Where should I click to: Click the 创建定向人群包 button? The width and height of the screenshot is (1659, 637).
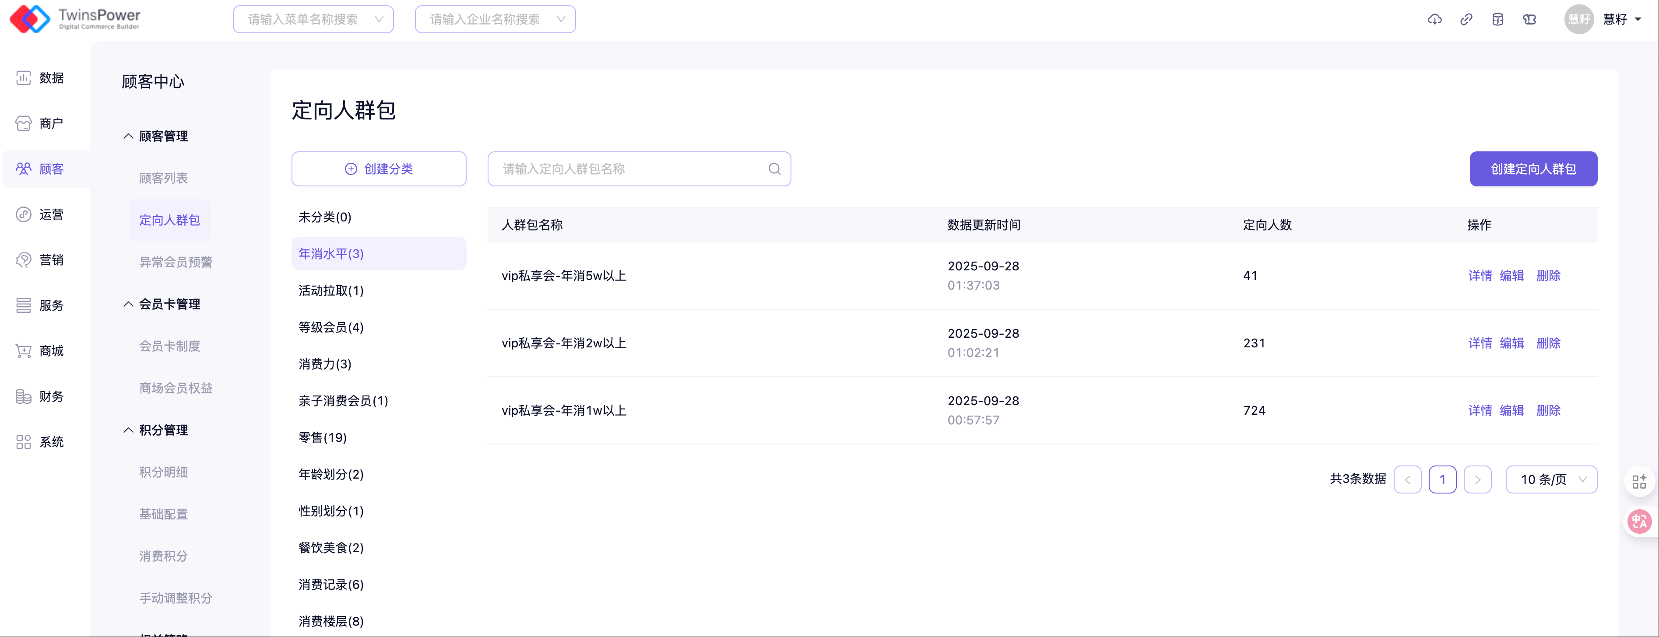tap(1533, 168)
